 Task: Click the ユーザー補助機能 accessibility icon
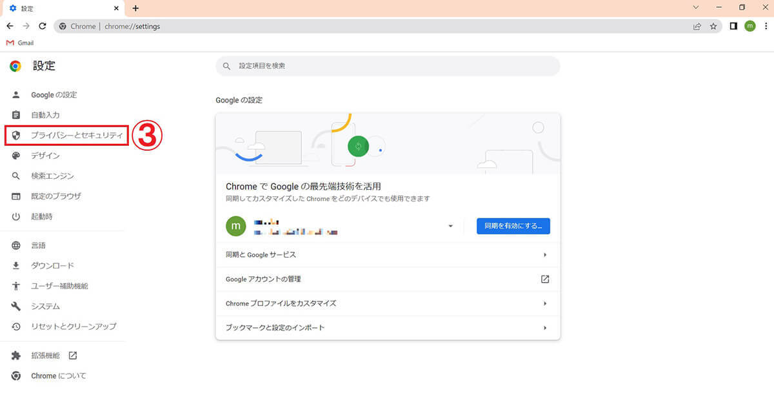pyautogui.click(x=16, y=286)
